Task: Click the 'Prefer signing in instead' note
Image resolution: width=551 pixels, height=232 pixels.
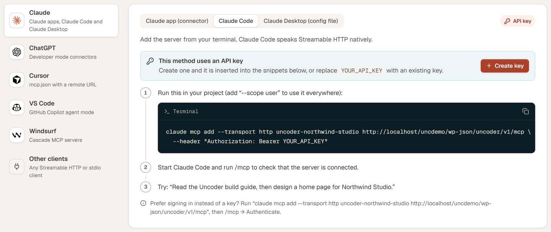Action: [320, 208]
